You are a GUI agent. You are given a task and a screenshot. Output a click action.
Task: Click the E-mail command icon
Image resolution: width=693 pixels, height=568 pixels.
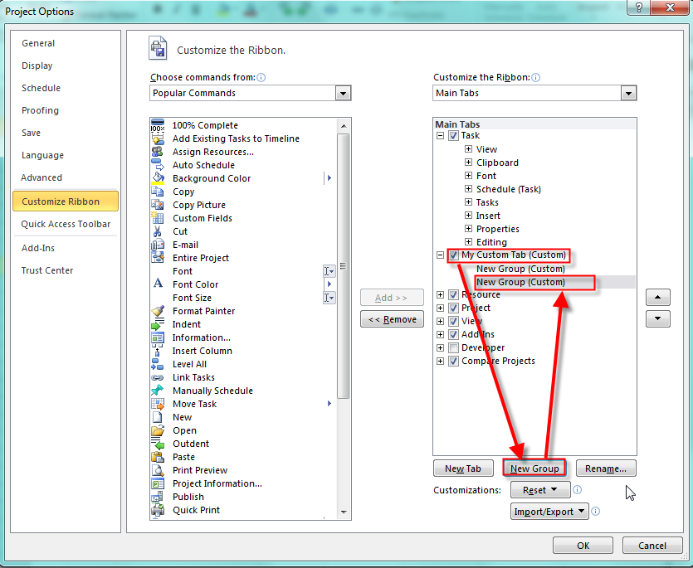point(158,245)
